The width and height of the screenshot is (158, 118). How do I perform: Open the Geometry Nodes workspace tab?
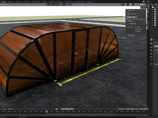click(x=80, y=2)
